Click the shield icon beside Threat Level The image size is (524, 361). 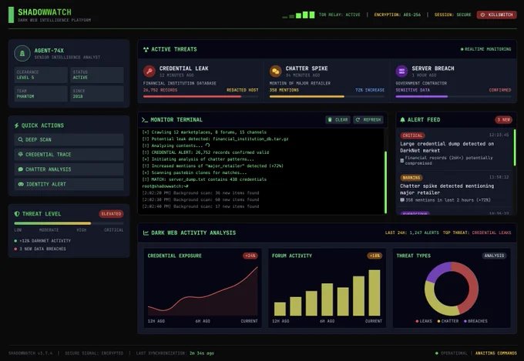(x=17, y=214)
